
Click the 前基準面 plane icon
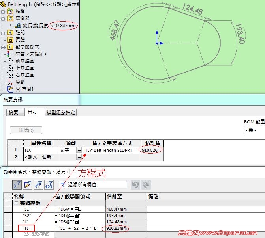click(x=10, y=61)
